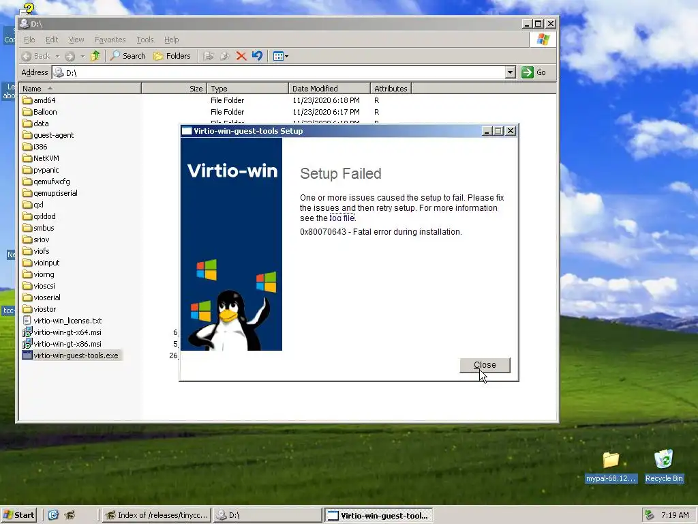
Task: Go up one folder level icon
Action: (95, 56)
